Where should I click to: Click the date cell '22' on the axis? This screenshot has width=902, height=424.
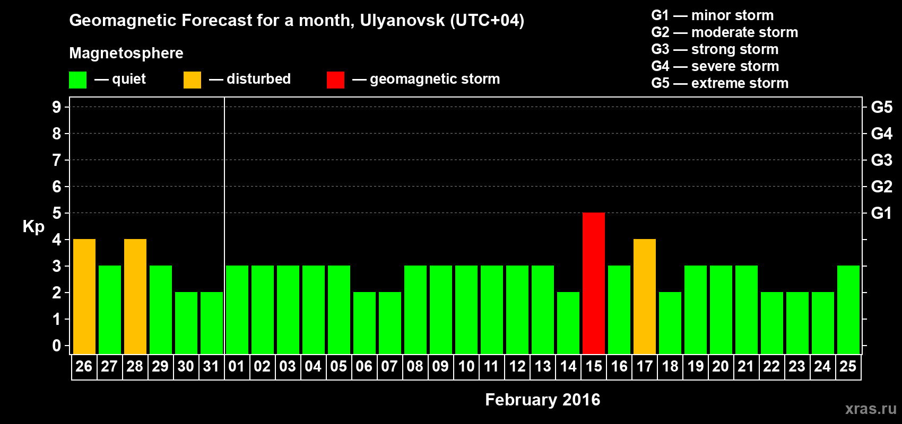click(x=772, y=367)
